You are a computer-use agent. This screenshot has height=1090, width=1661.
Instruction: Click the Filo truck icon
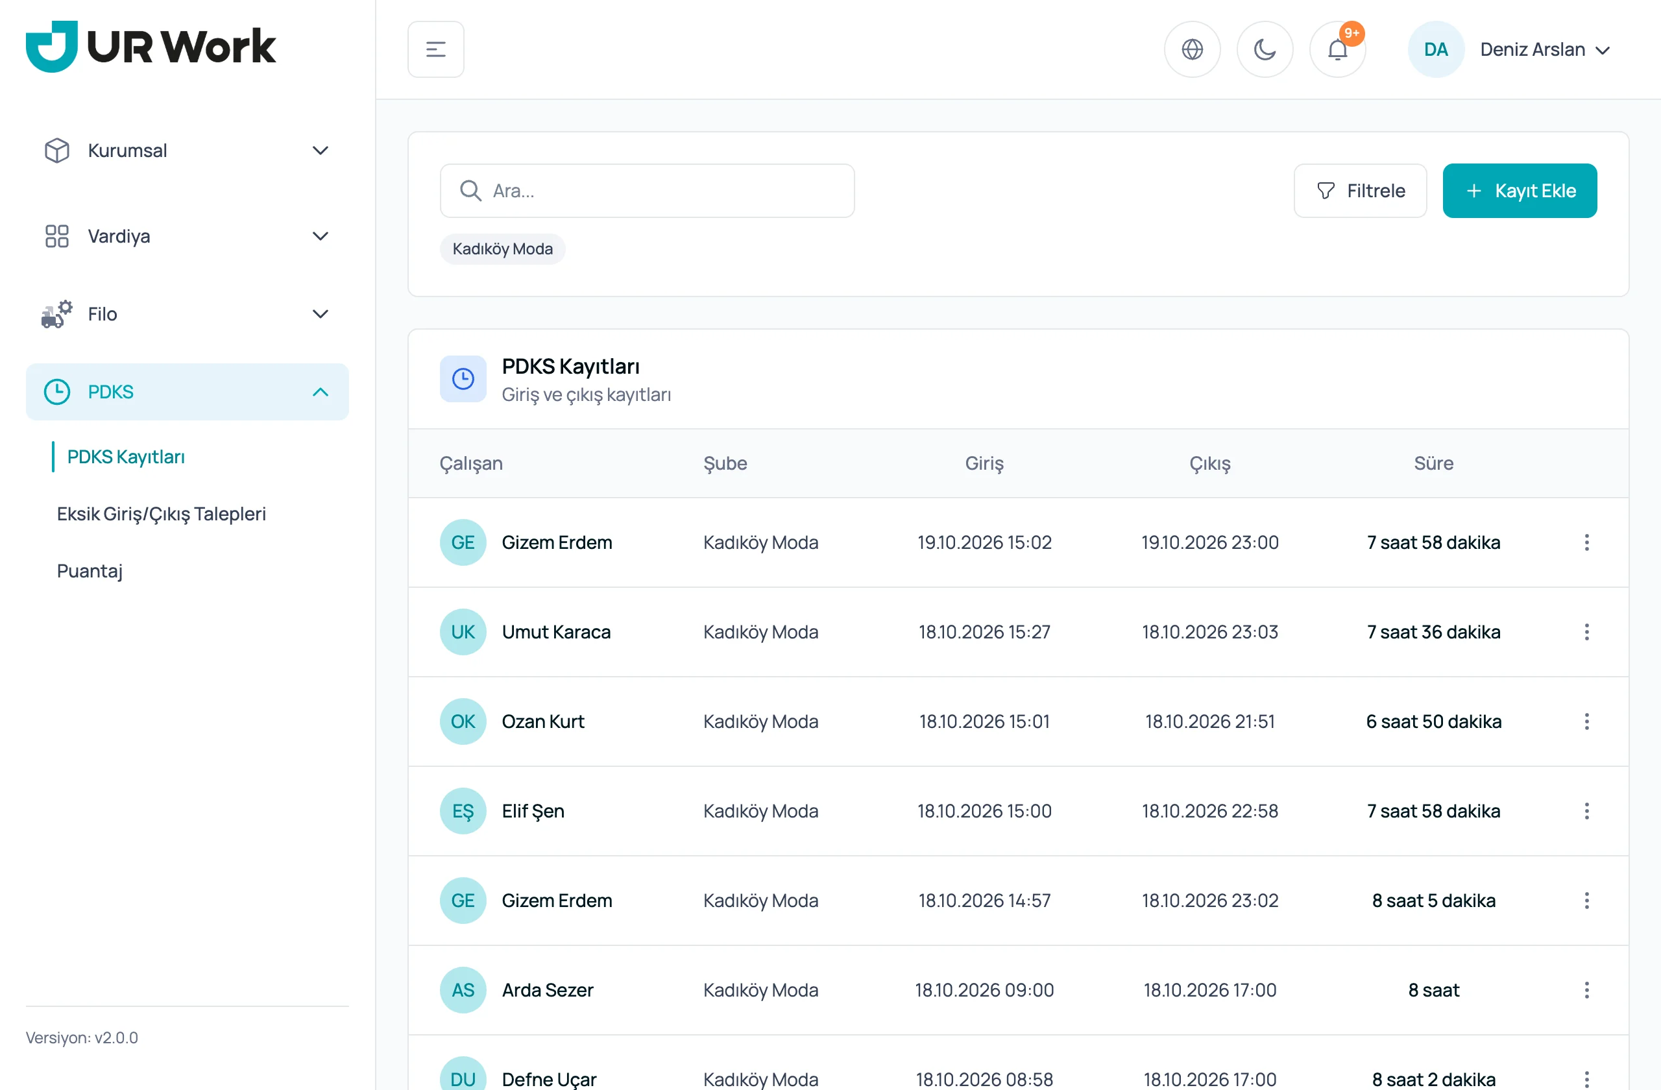pyautogui.click(x=56, y=314)
